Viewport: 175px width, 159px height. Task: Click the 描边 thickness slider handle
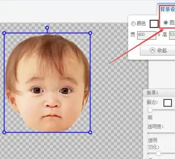150,110
